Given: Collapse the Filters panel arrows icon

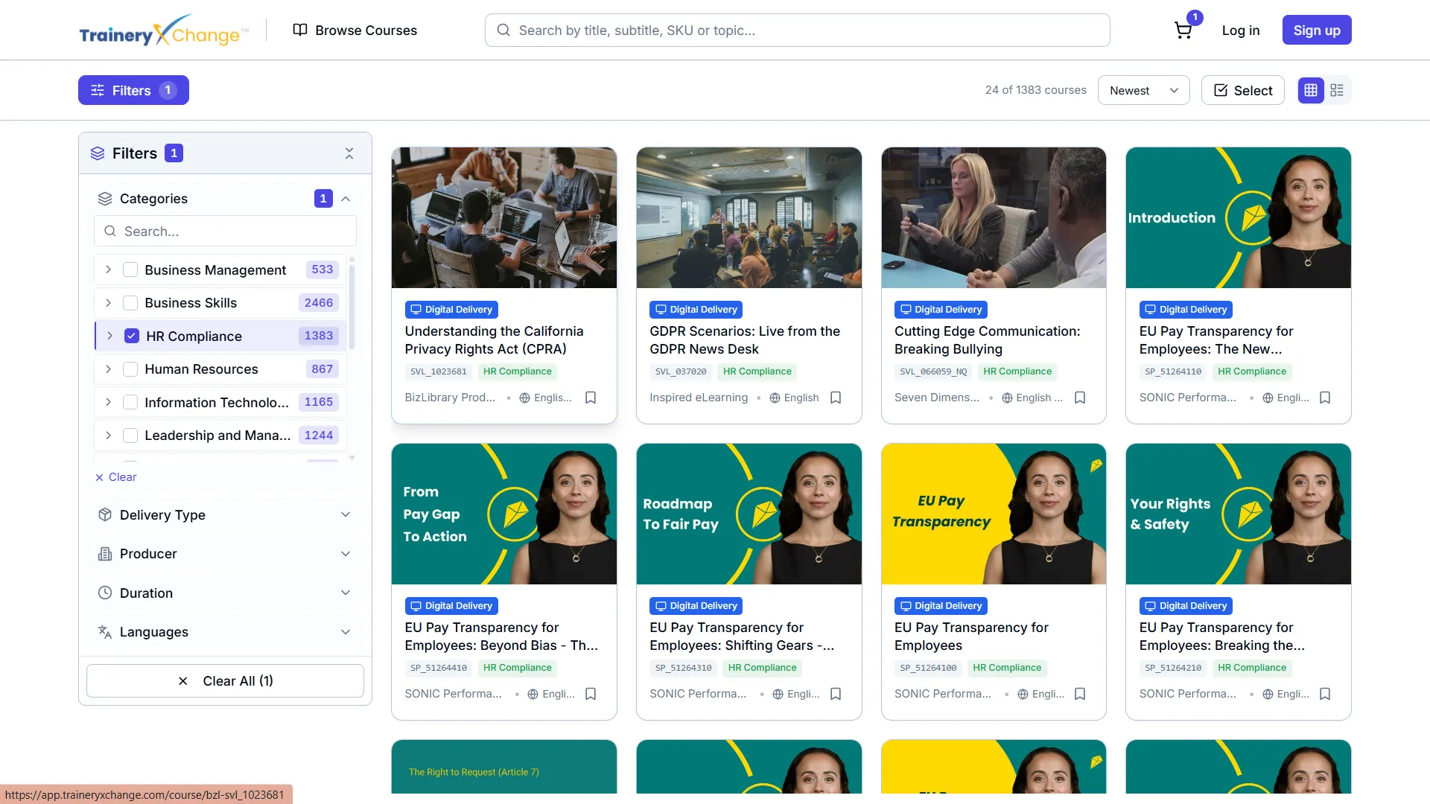Looking at the screenshot, I should click(x=349, y=153).
